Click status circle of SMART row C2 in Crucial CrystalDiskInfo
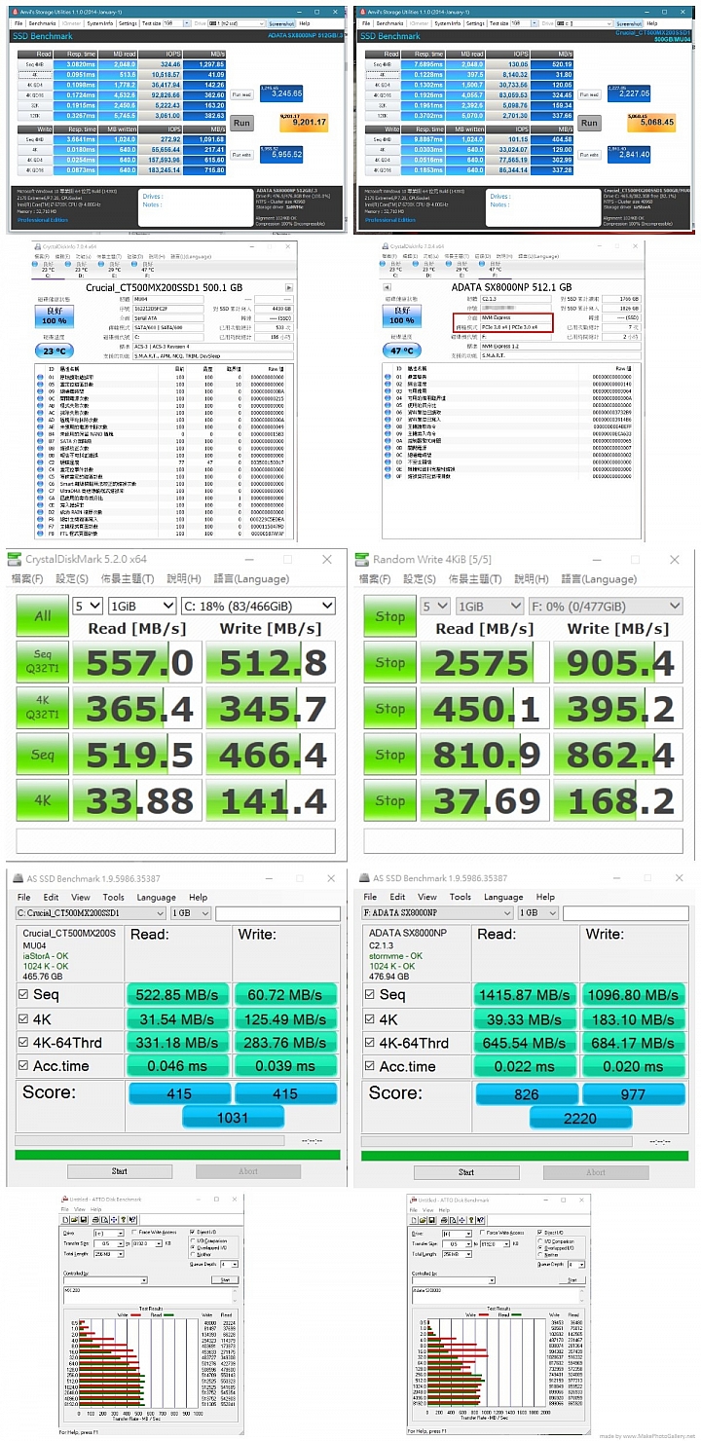Image resolution: width=701 pixels, height=1441 pixels. click(40, 462)
